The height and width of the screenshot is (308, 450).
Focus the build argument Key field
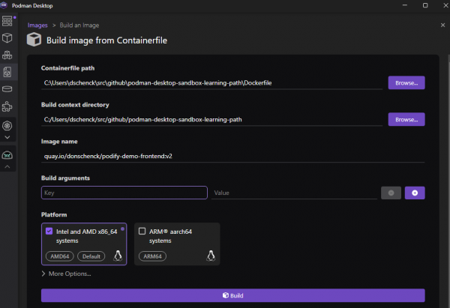[x=124, y=193]
